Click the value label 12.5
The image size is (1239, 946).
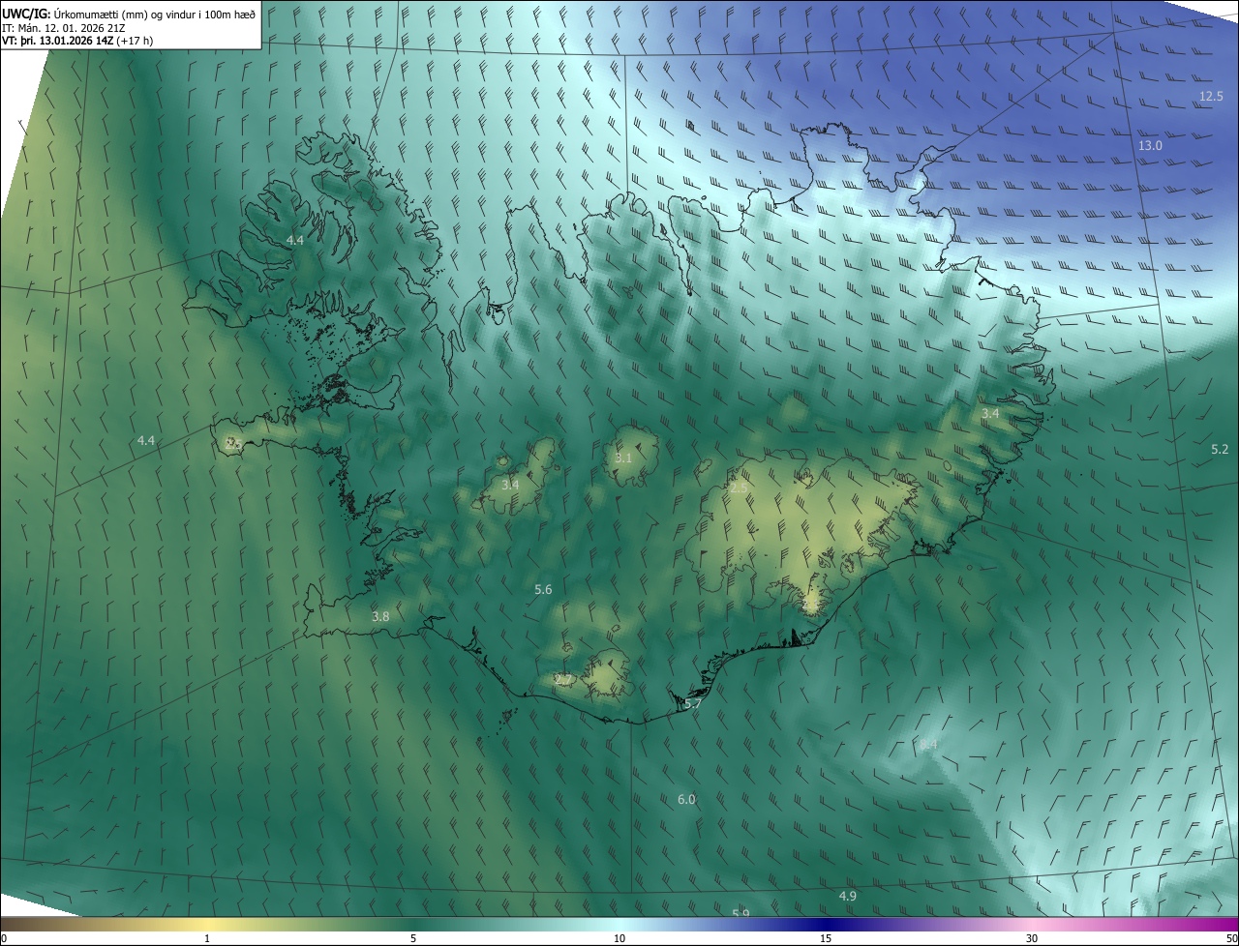pos(1211,96)
